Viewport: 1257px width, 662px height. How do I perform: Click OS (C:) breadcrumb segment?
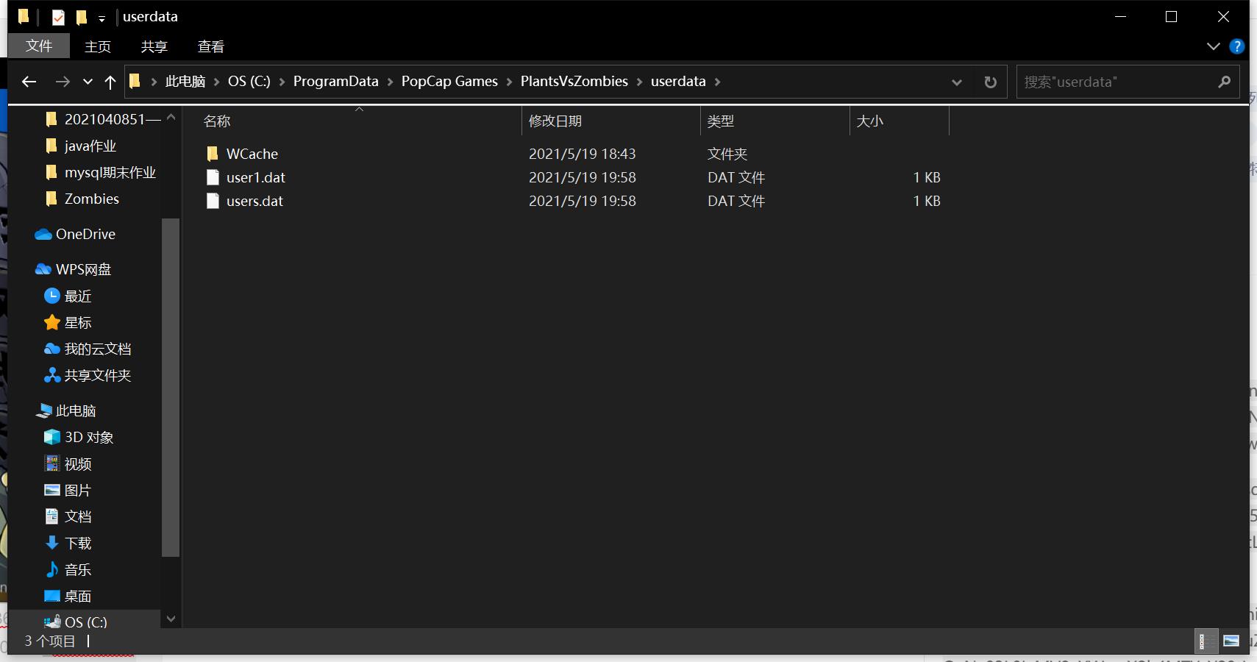(x=249, y=81)
